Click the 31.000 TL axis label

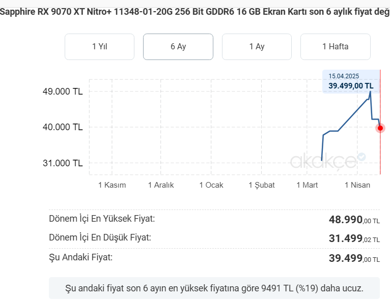pos(63,163)
